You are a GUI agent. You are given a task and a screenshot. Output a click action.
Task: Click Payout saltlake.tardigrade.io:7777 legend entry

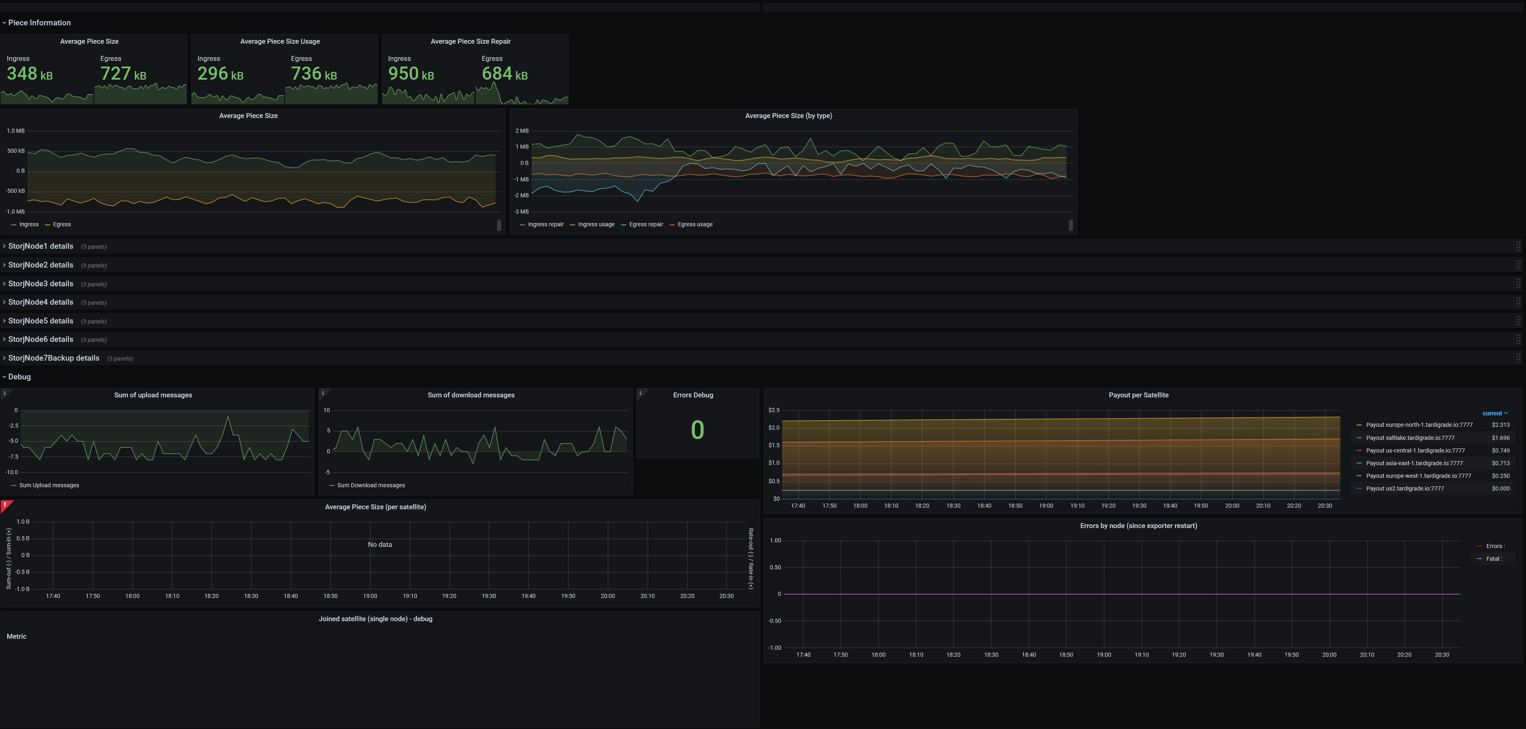pyautogui.click(x=1410, y=438)
